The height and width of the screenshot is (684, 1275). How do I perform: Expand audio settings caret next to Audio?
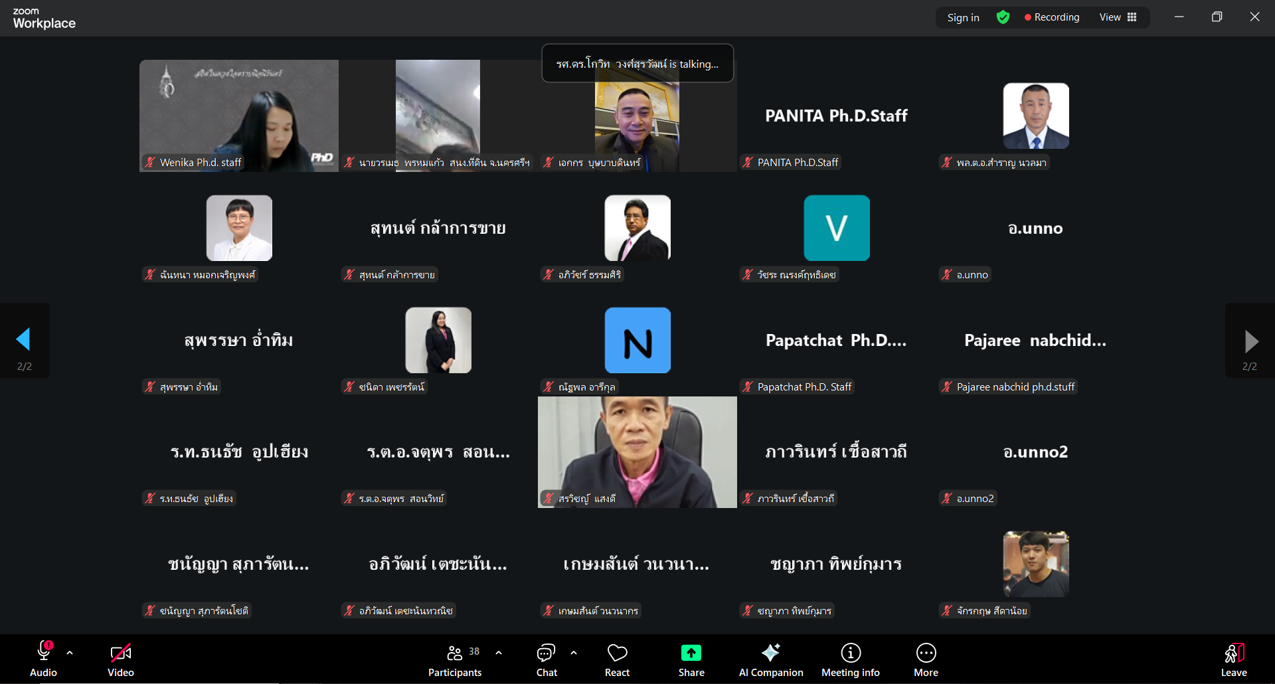(x=70, y=653)
